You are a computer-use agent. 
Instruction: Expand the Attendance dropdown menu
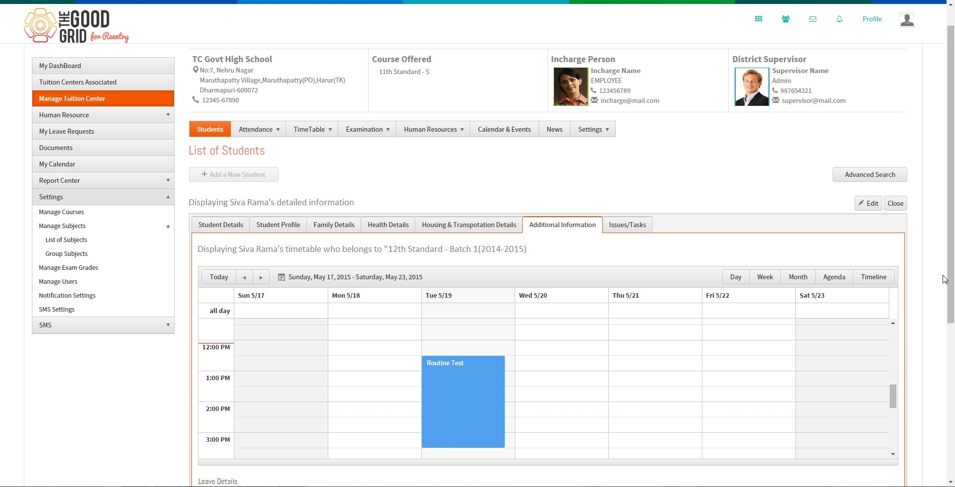tap(259, 129)
